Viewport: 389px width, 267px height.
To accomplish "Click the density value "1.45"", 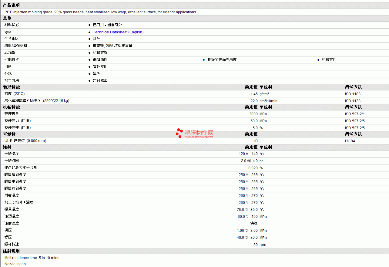I will tap(254, 94).
